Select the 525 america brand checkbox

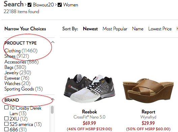pos(6,124)
